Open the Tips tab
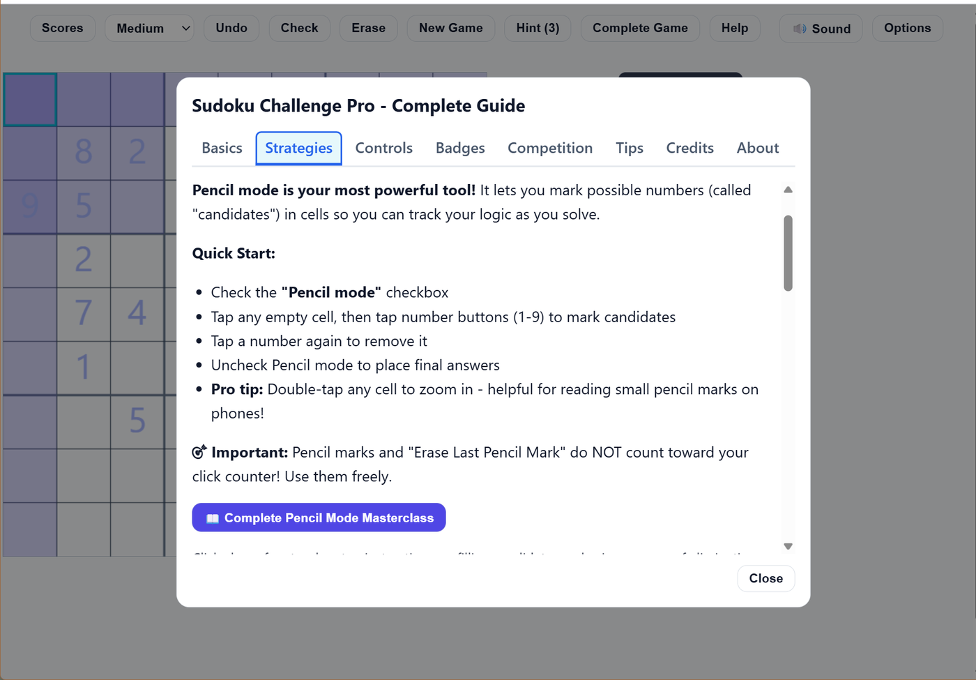This screenshot has height=680, width=976. point(630,148)
